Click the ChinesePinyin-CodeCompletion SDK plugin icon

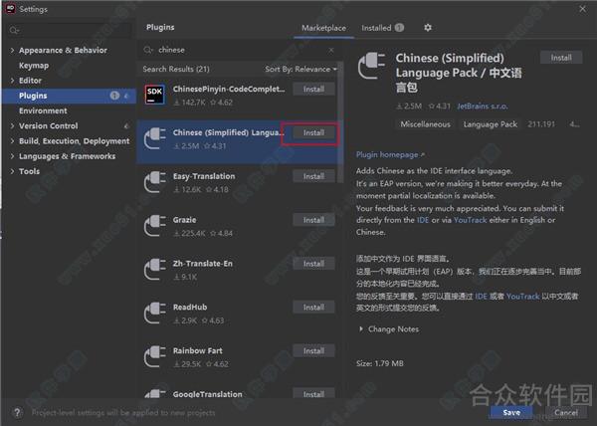[155, 94]
